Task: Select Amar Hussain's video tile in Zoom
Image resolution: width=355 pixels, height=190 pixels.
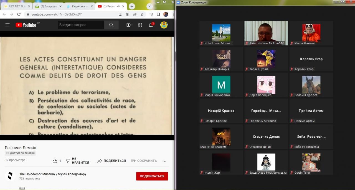Action: (266, 33)
